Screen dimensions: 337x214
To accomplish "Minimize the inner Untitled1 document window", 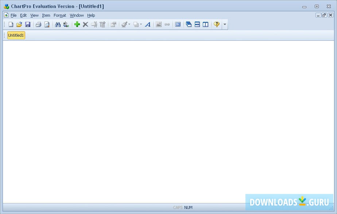I will (x=318, y=15).
